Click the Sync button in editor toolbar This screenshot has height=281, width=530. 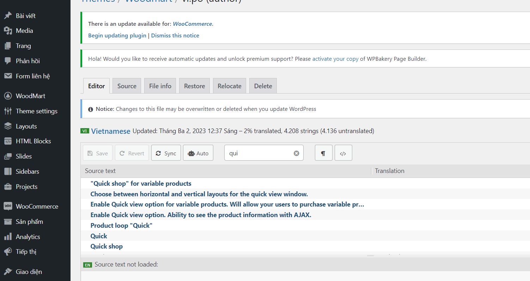click(166, 153)
